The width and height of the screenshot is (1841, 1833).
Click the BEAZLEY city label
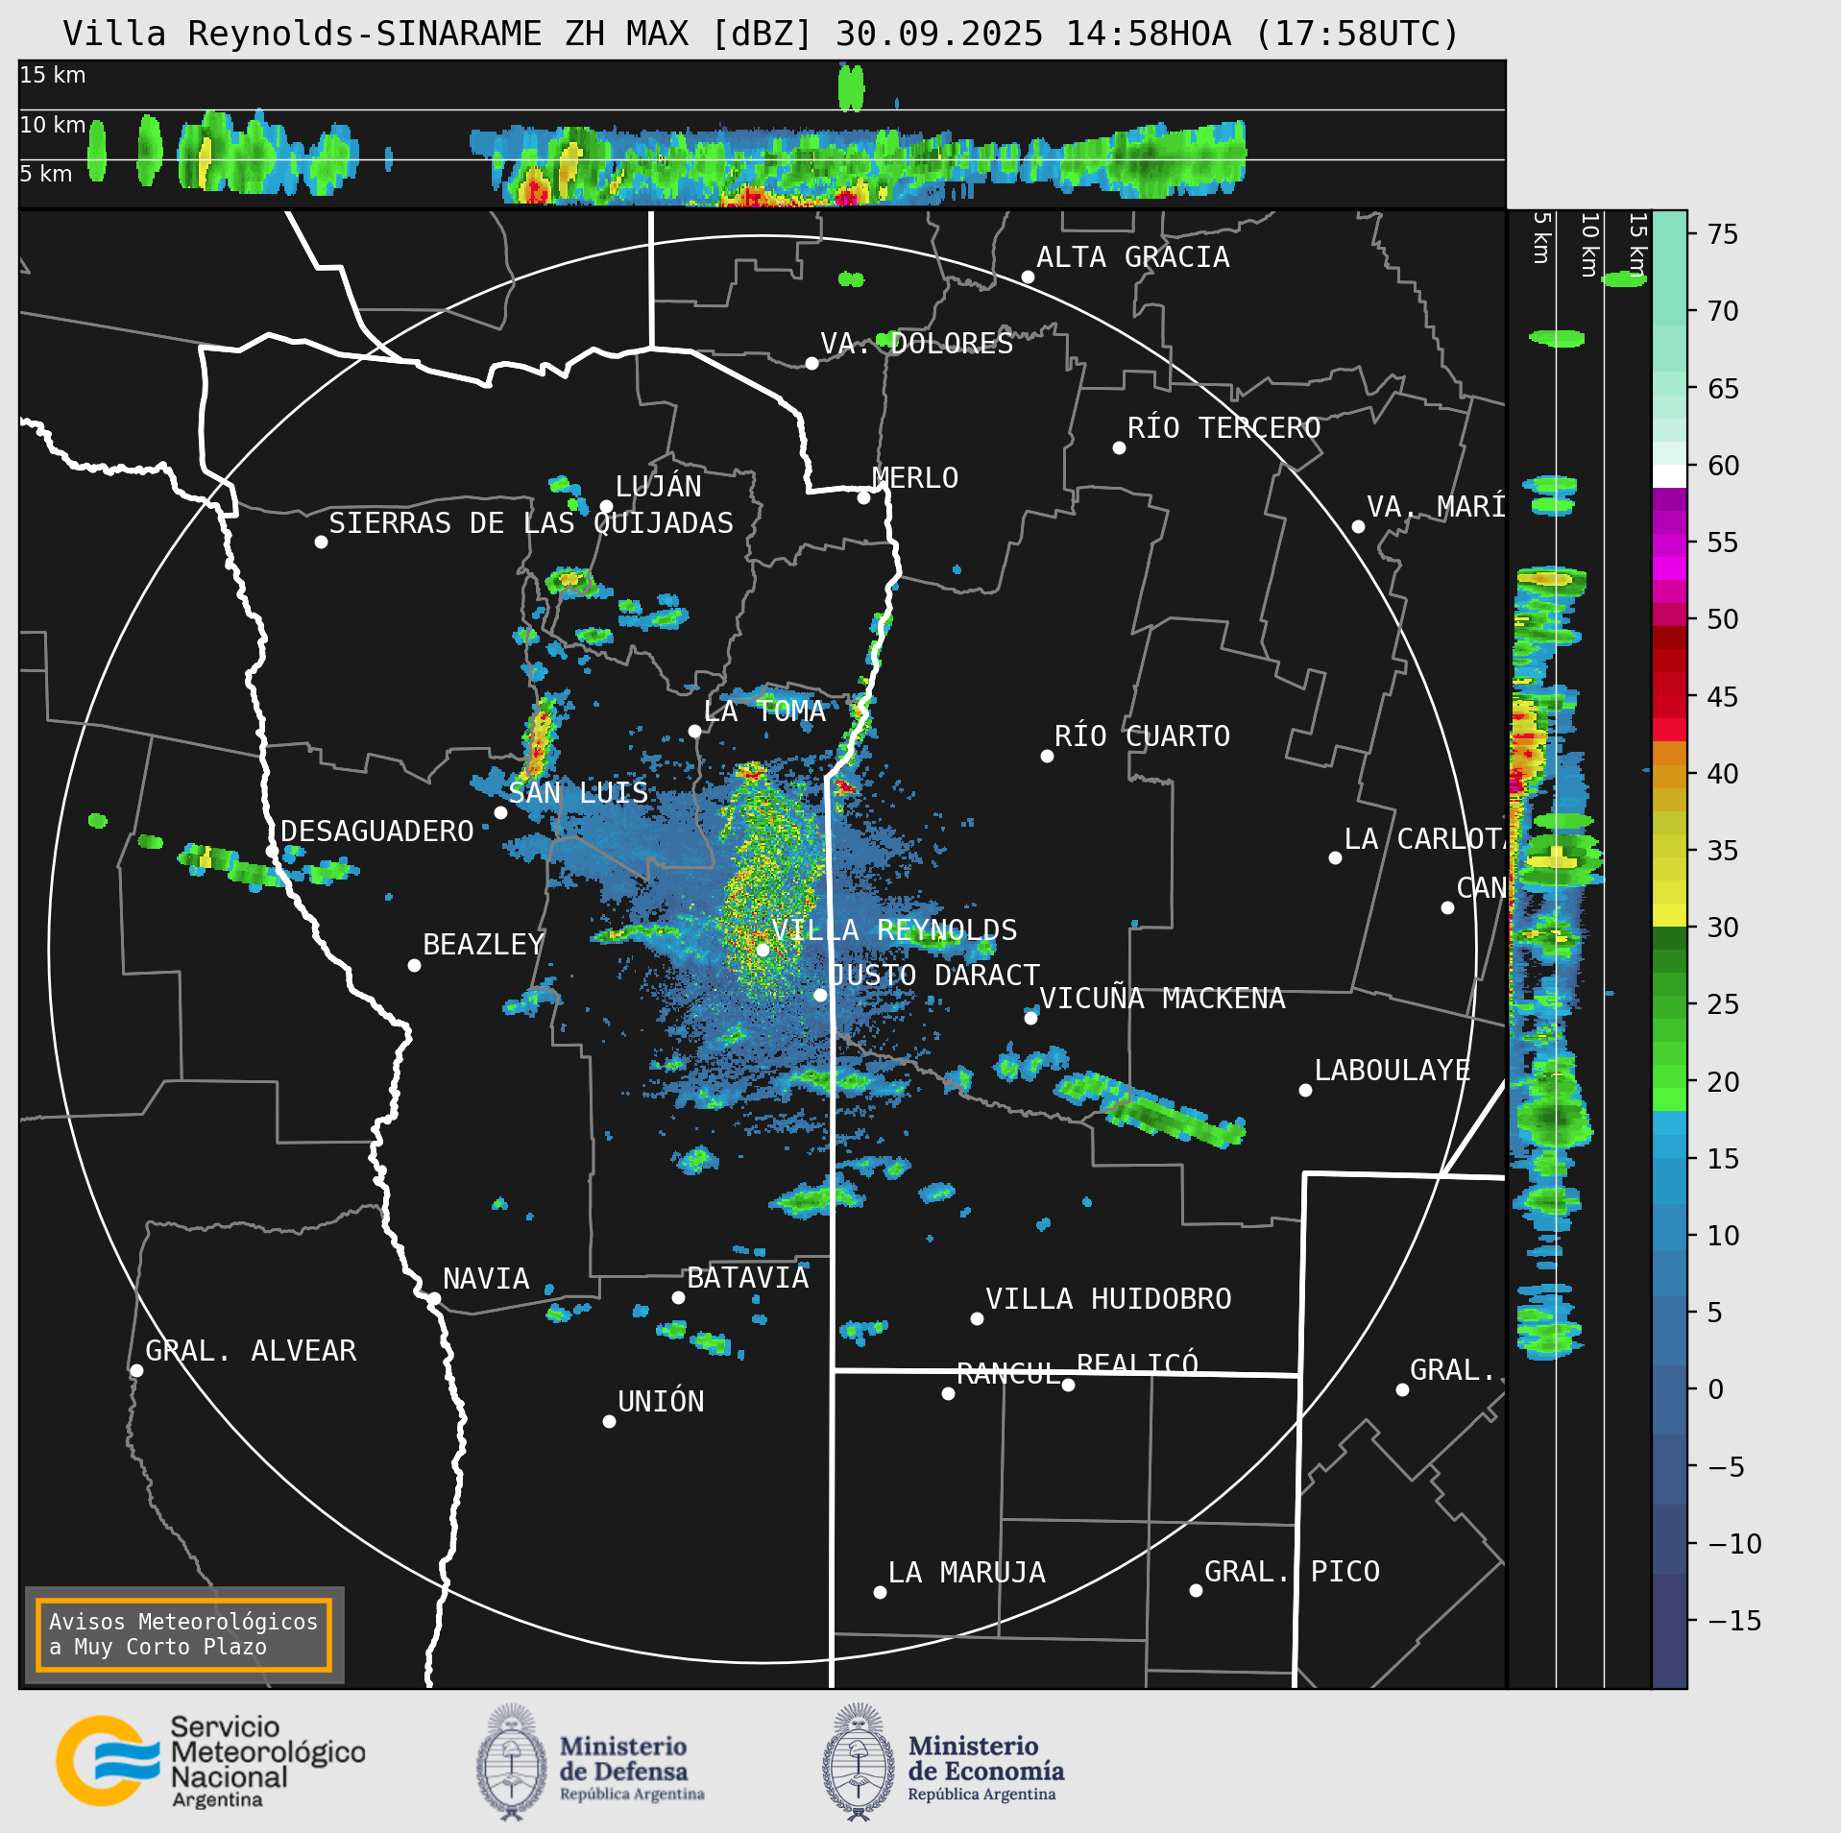(484, 945)
